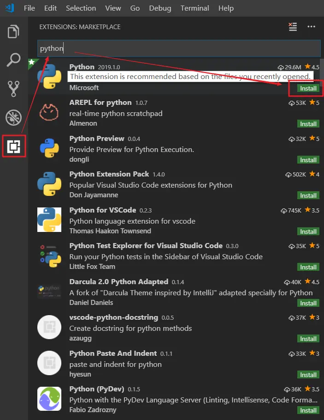Select the Python Preview title
The image size is (324, 420).
pyautogui.click(x=97, y=139)
